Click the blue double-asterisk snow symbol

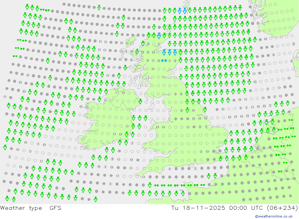tap(164, 61)
